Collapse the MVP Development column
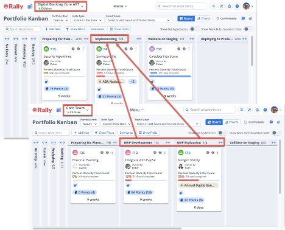This screenshot has width=285, height=230. tap(167, 142)
